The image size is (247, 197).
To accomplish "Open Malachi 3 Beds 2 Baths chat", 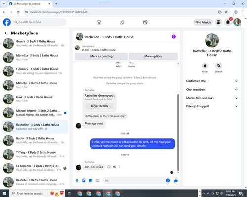I will click(35, 85).
